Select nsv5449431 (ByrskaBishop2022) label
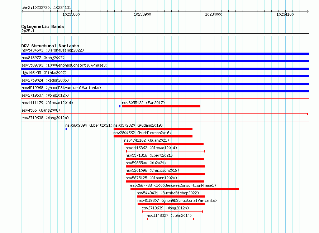Screen dimensions: 319x233 (168, 193)
